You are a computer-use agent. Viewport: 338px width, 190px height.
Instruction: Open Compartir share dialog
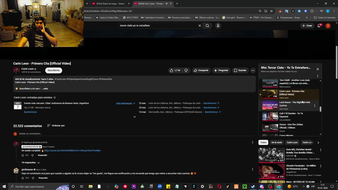pyautogui.click(x=201, y=70)
